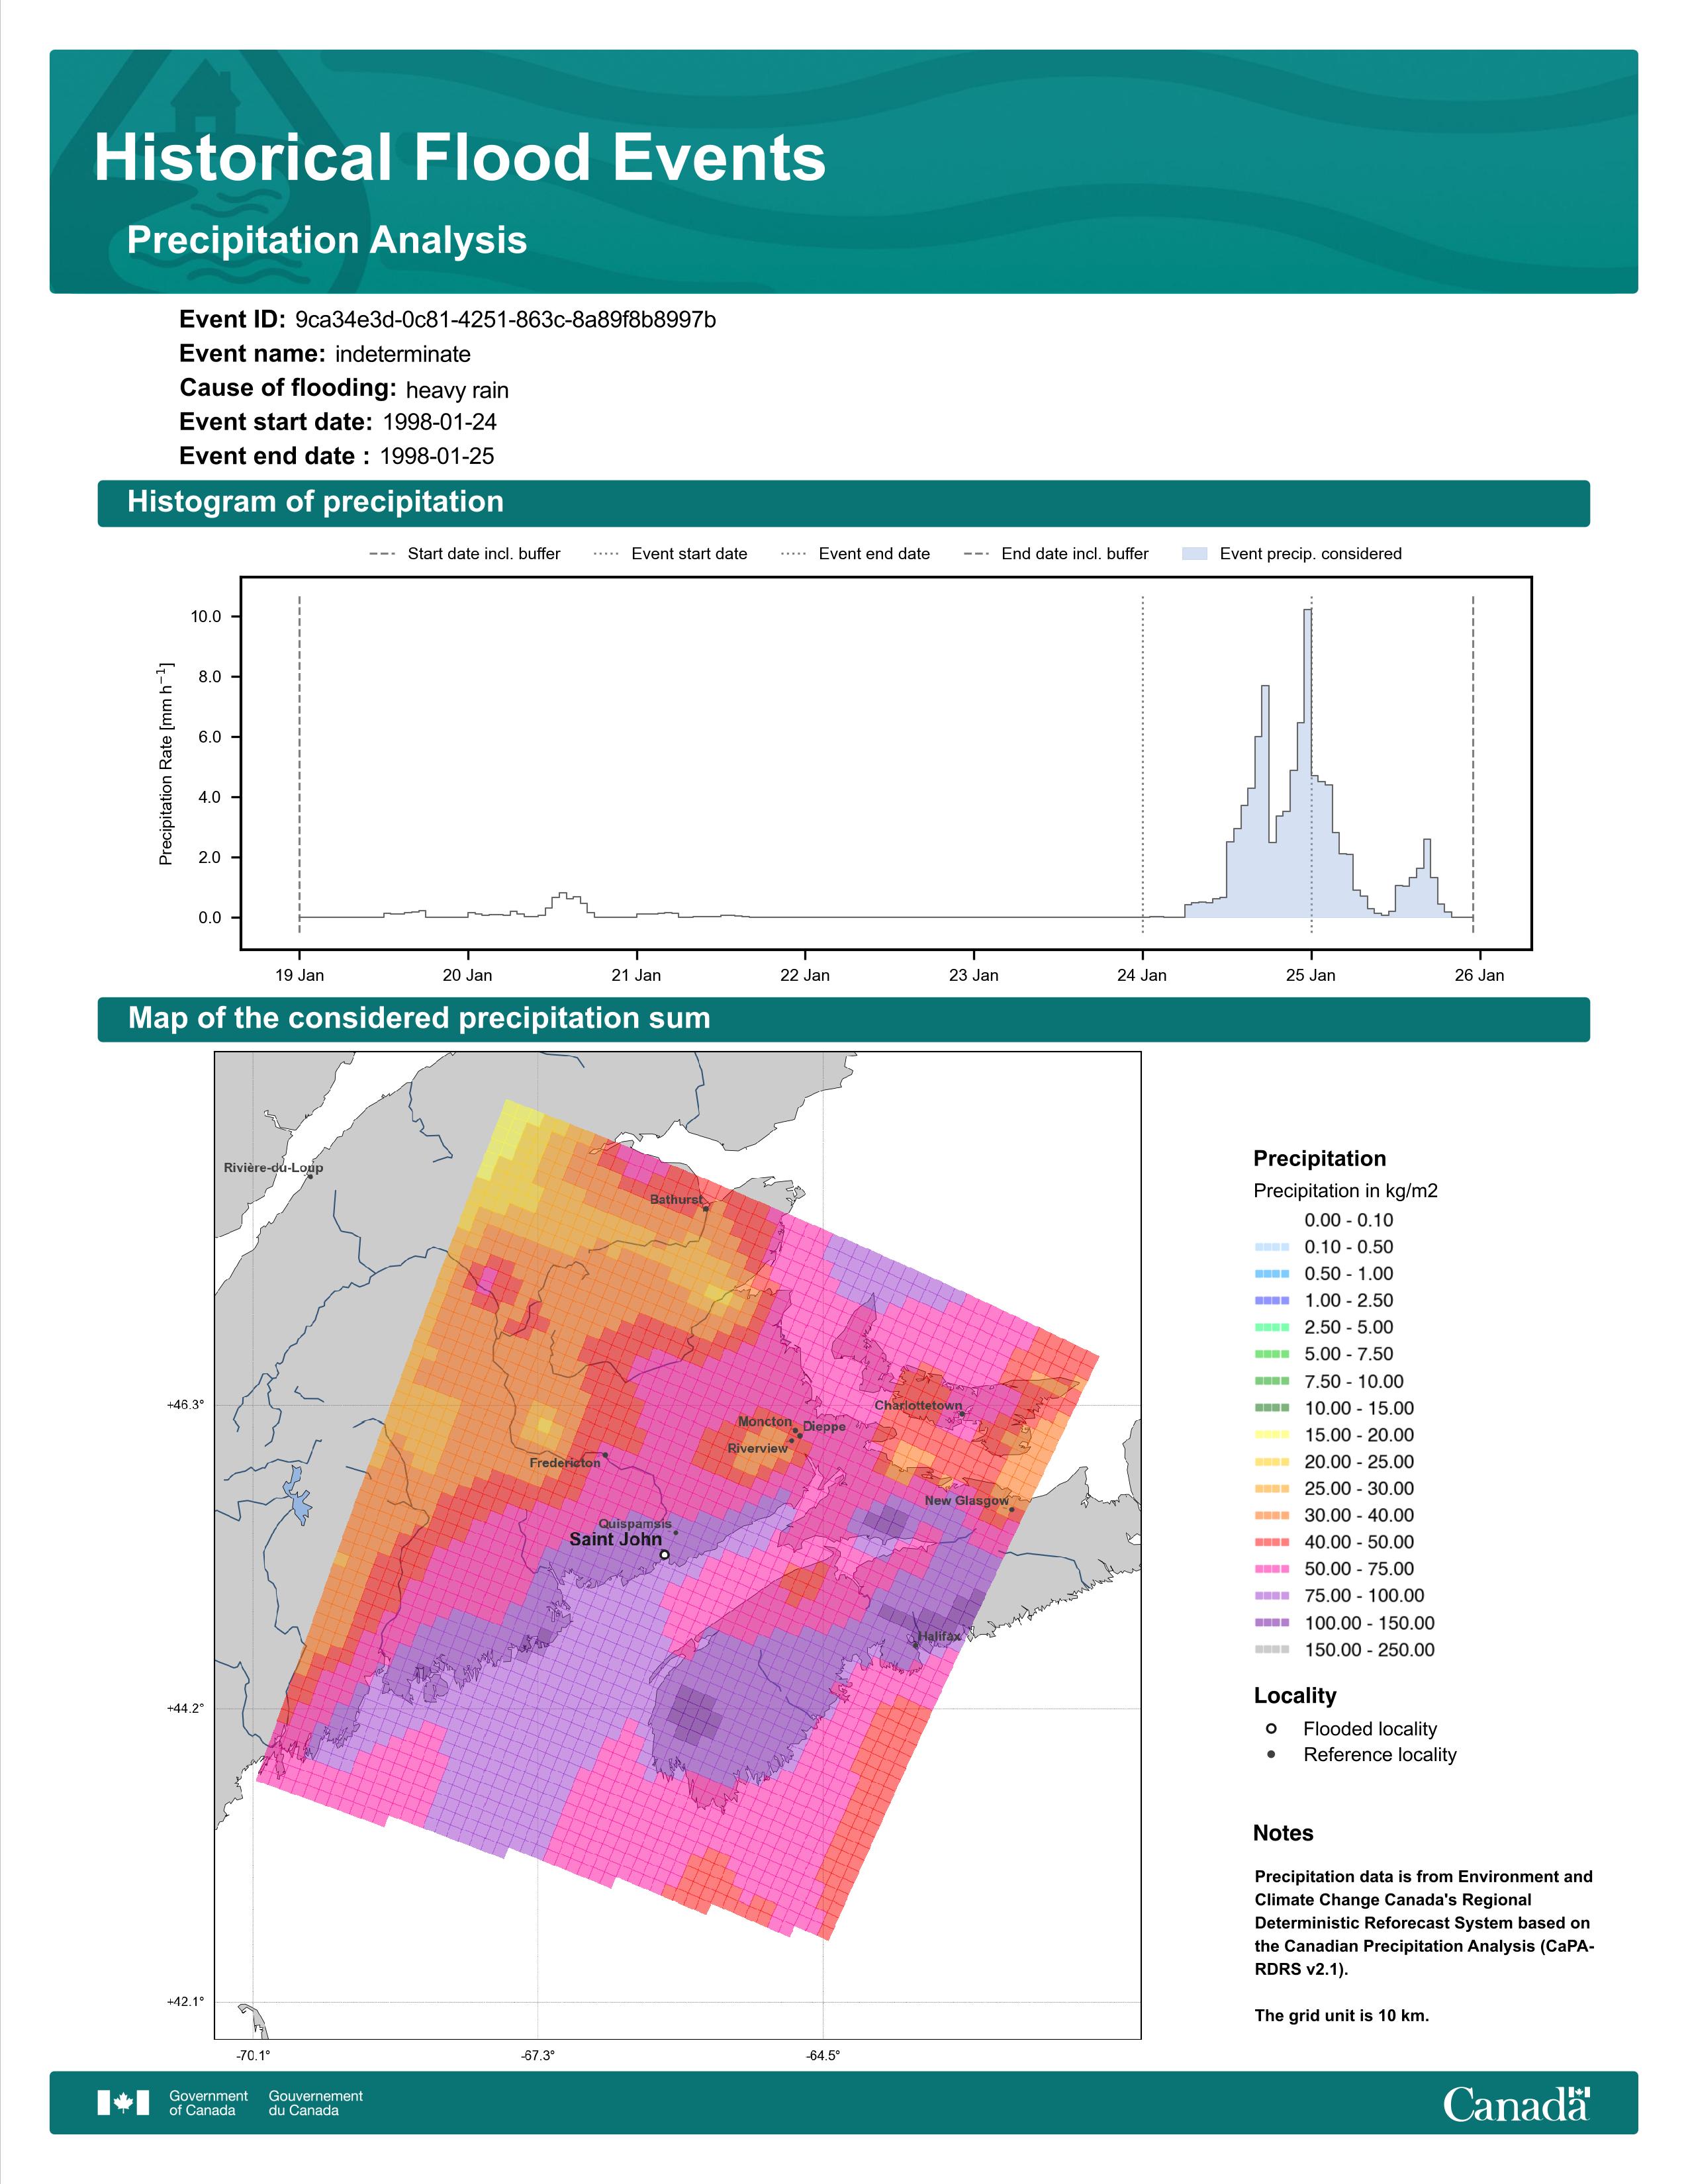Click the 0.50 - 1.00 blue legend swatch
1688x2184 pixels.
(1272, 1274)
